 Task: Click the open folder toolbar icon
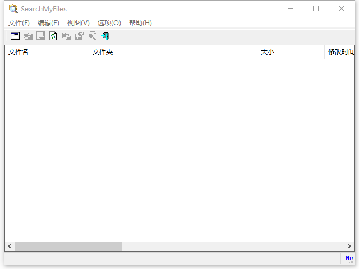pyautogui.click(x=28, y=36)
